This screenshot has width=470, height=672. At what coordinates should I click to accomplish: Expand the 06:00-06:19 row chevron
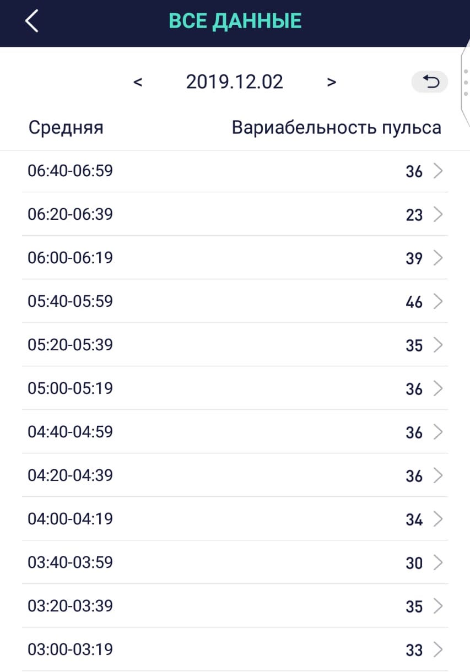pos(438,258)
